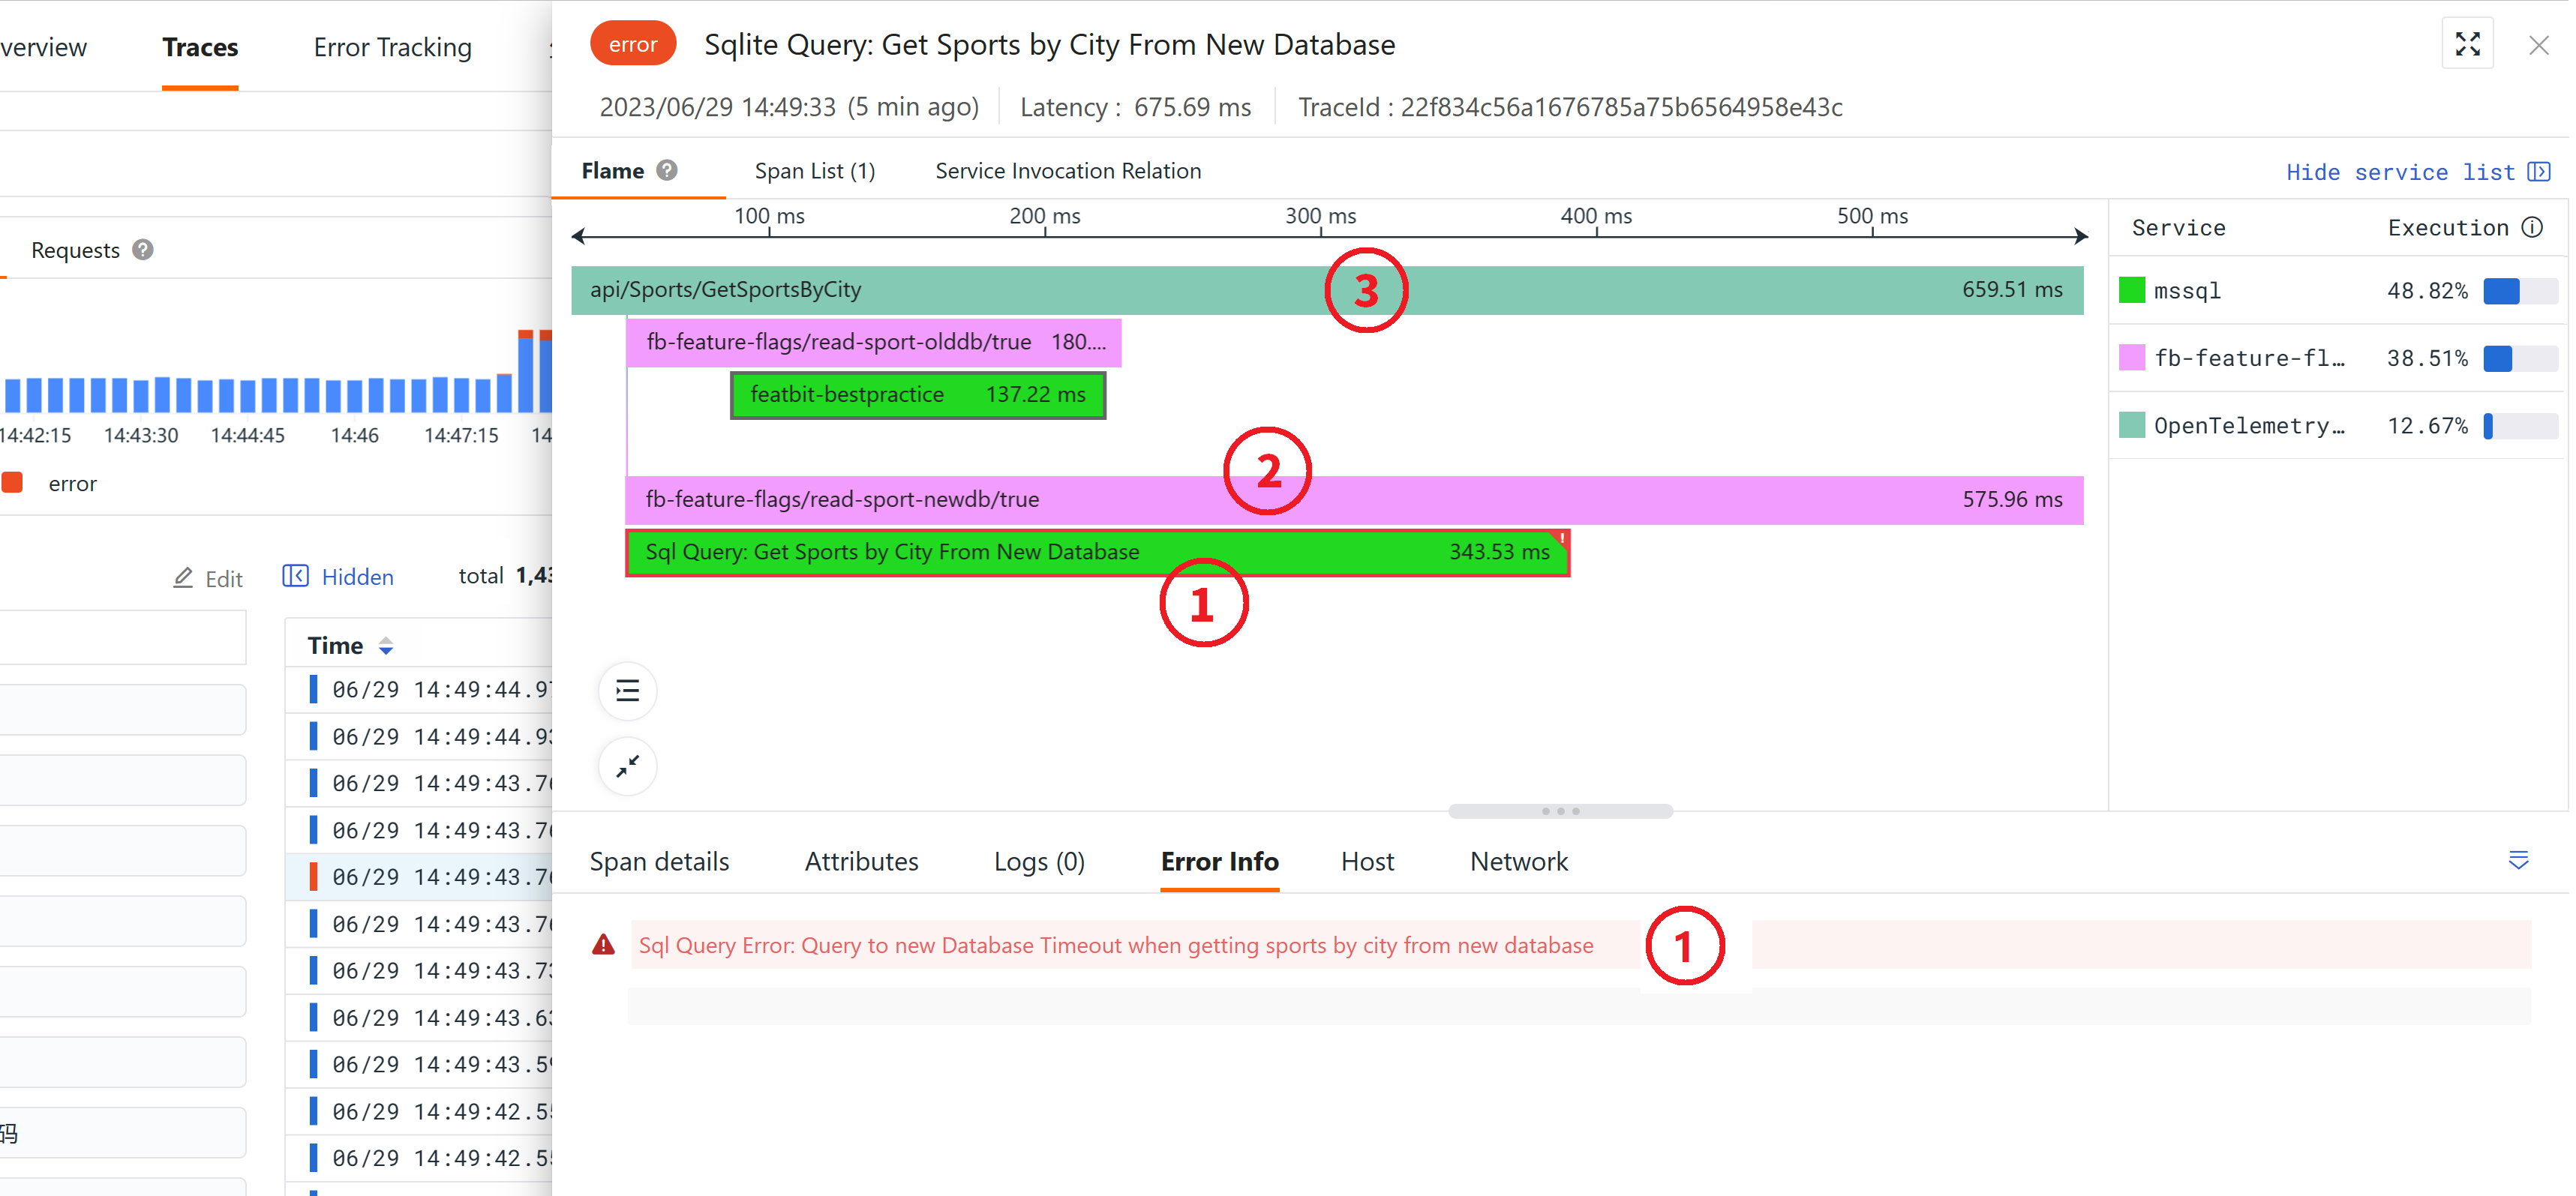Viewport: 2576px width, 1196px height.
Task: Click the panel resize handle dots
Action: [1560, 811]
